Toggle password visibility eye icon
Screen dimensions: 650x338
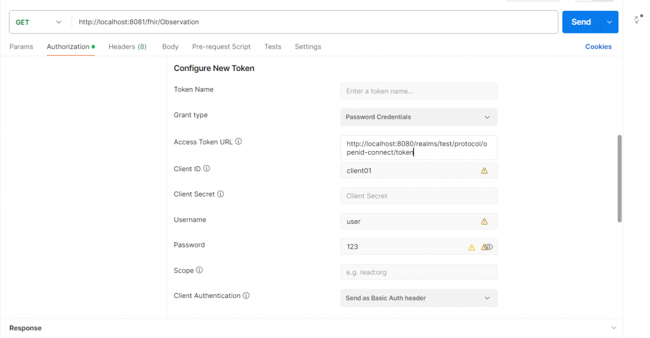487,247
